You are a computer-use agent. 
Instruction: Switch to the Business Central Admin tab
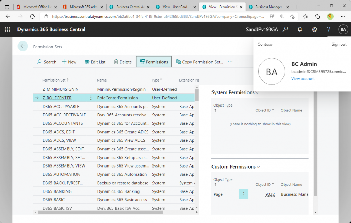pyautogui.click(x=129, y=7)
